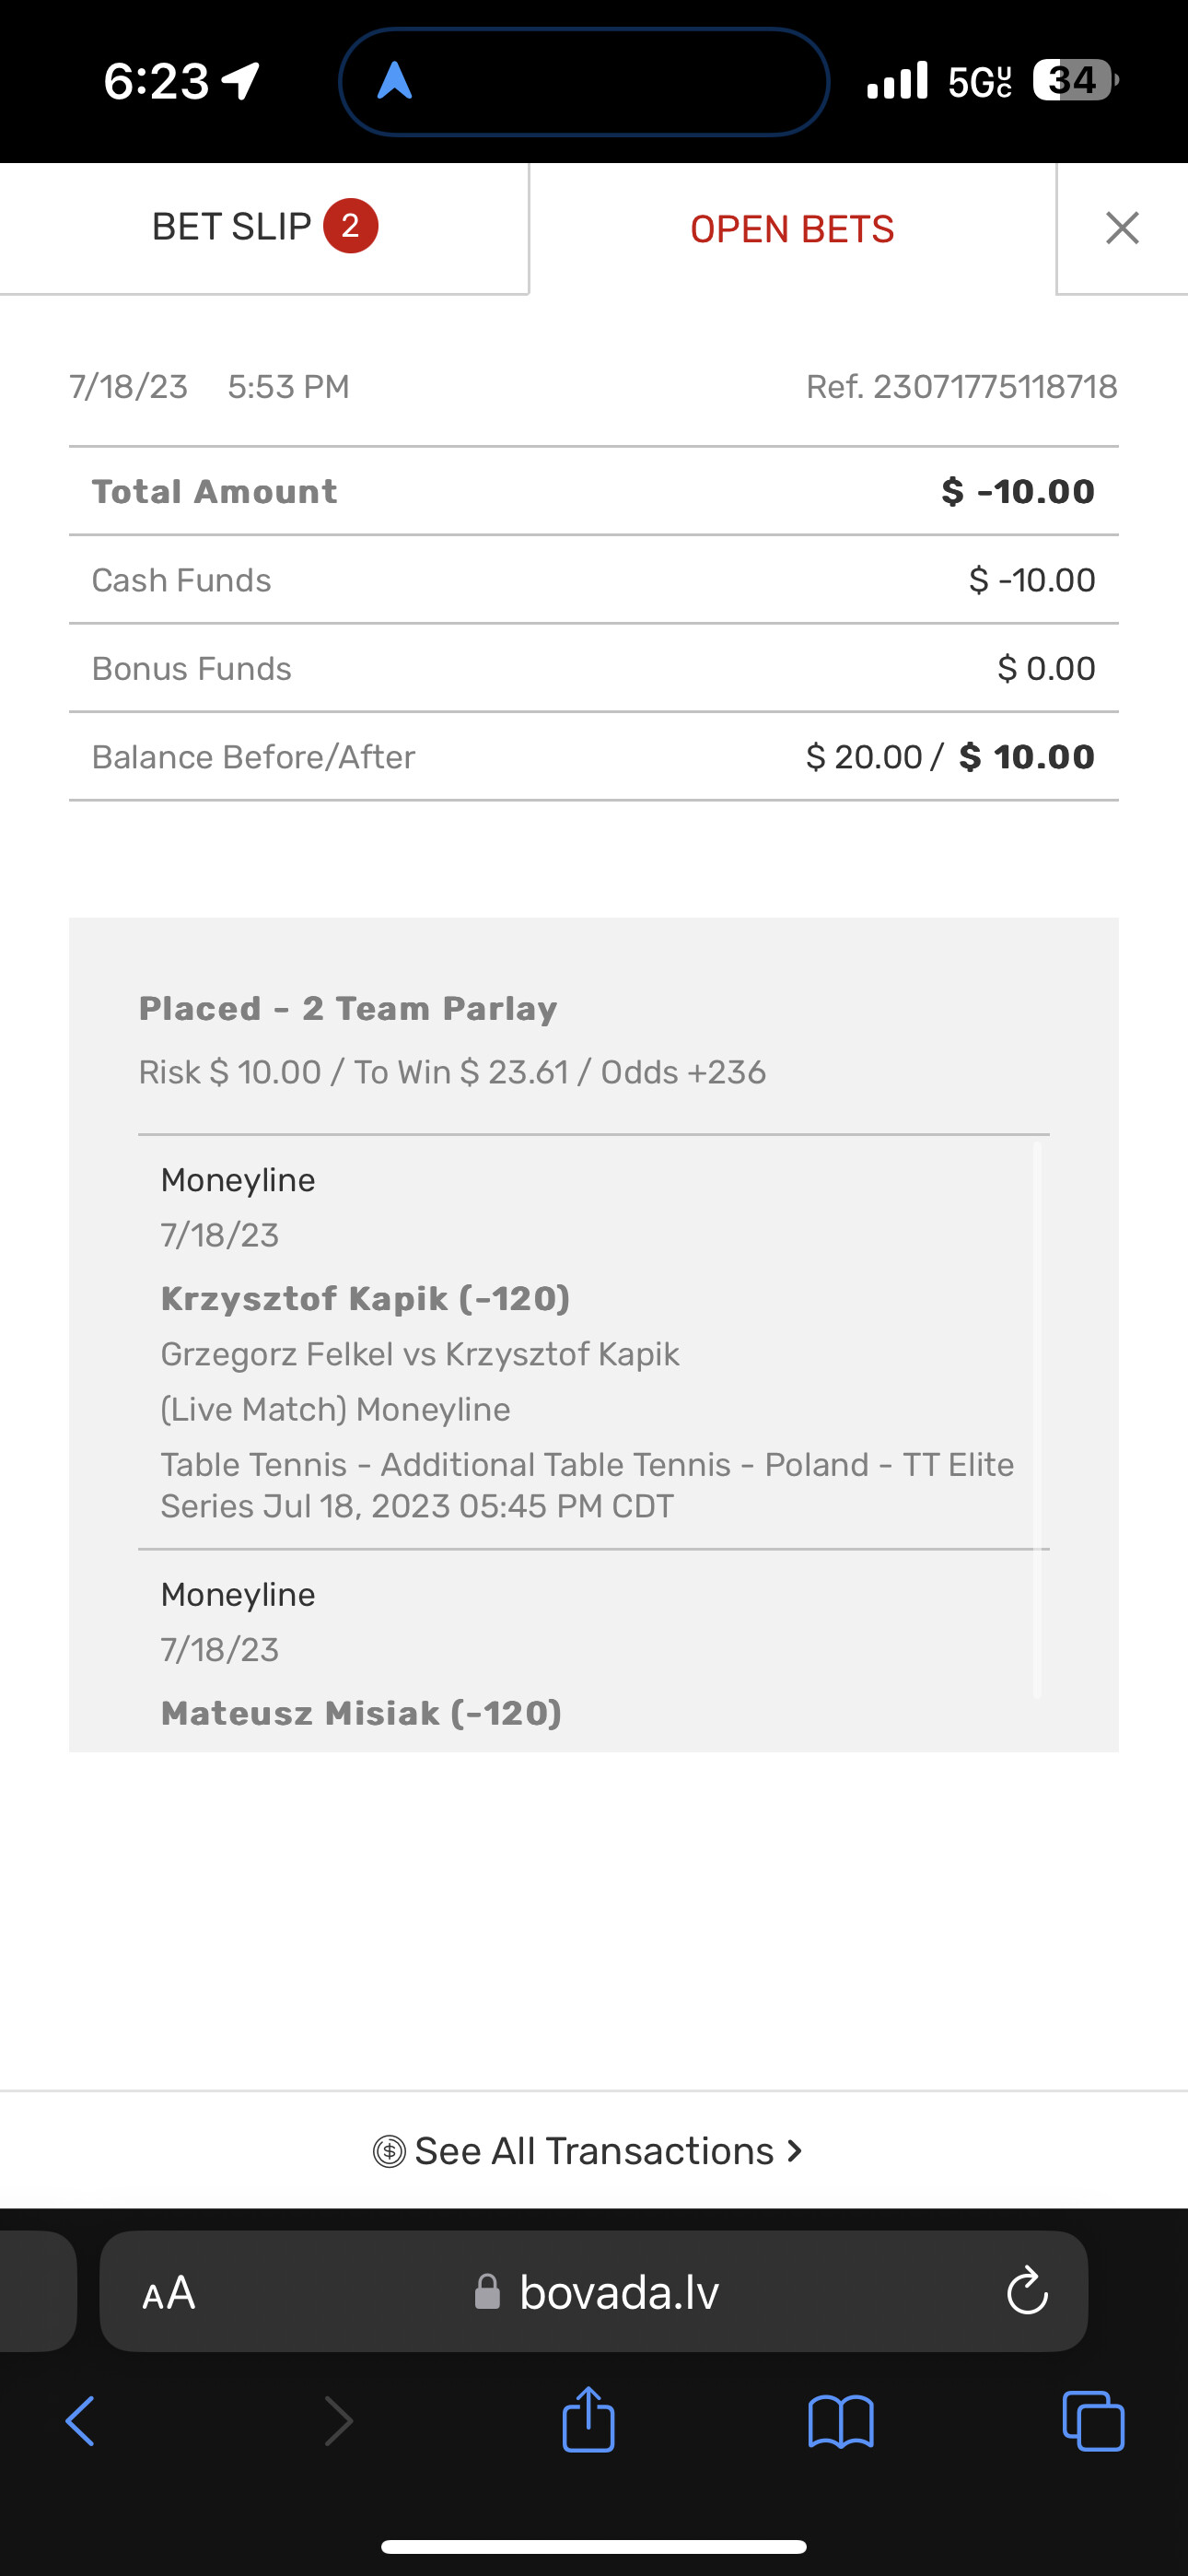The width and height of the screenshot is (1188, 2576).
Task: Tap the Safari forward arrow
Action: 338,2421
